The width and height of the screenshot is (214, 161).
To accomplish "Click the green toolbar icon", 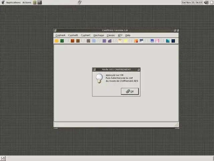I will 62,41.
